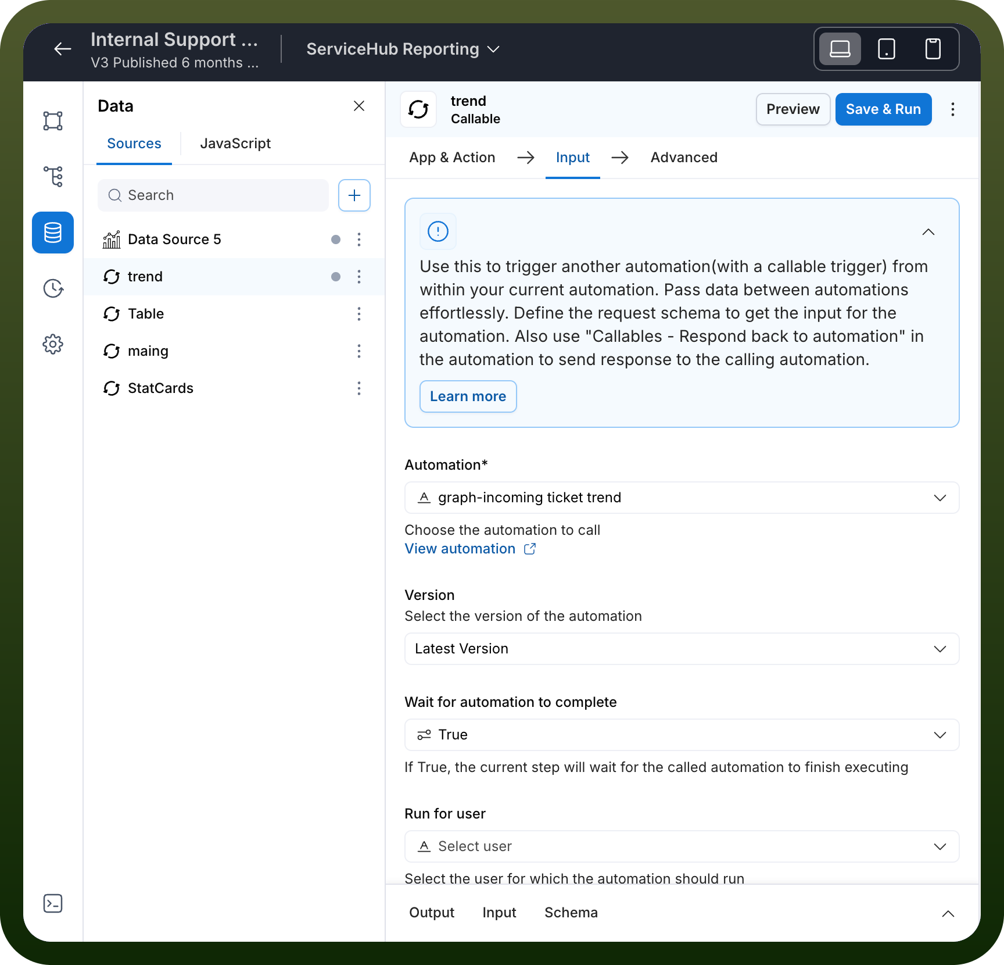Viewport: 1004px width, 965px height.
Task: Go back using the arrow icon
Action: pyautogui.click(x=63, y=49)
